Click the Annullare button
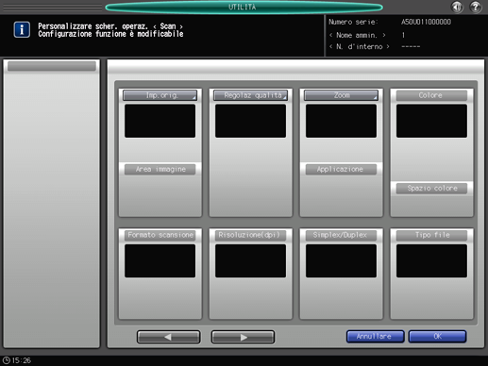Screen dimensions: 488x366 tap(376, 337)
